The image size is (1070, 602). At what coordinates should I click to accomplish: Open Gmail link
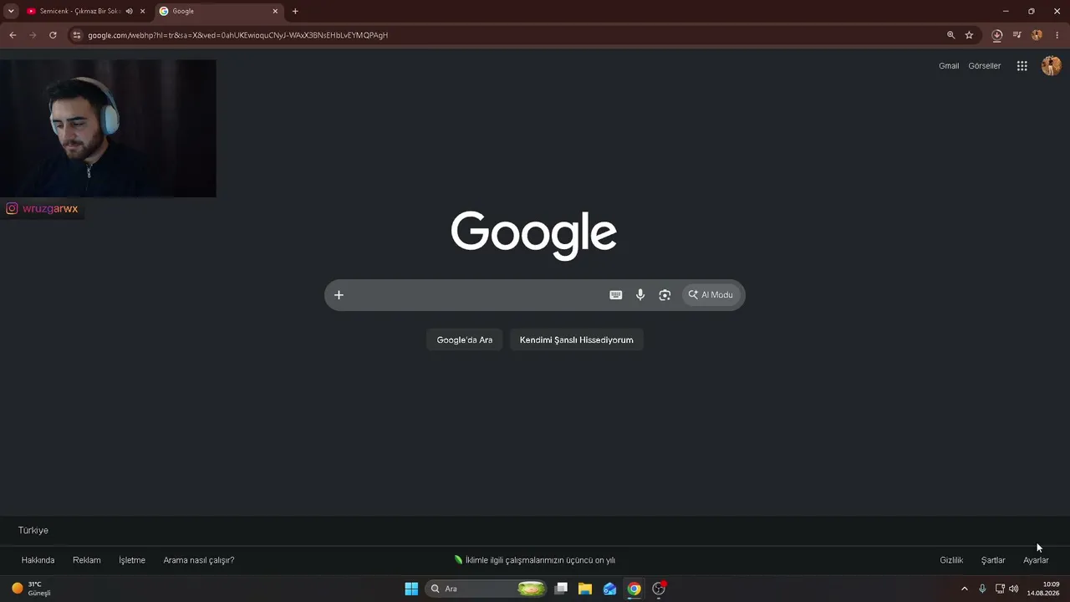tap(949, 66)
